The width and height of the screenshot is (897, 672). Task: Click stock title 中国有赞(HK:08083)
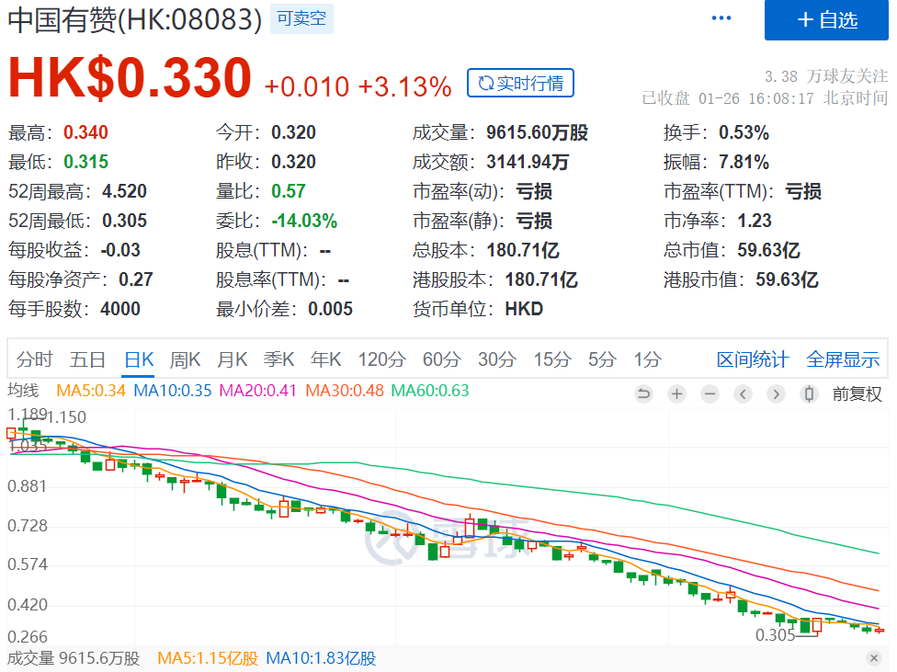click(x=135, y=19)
